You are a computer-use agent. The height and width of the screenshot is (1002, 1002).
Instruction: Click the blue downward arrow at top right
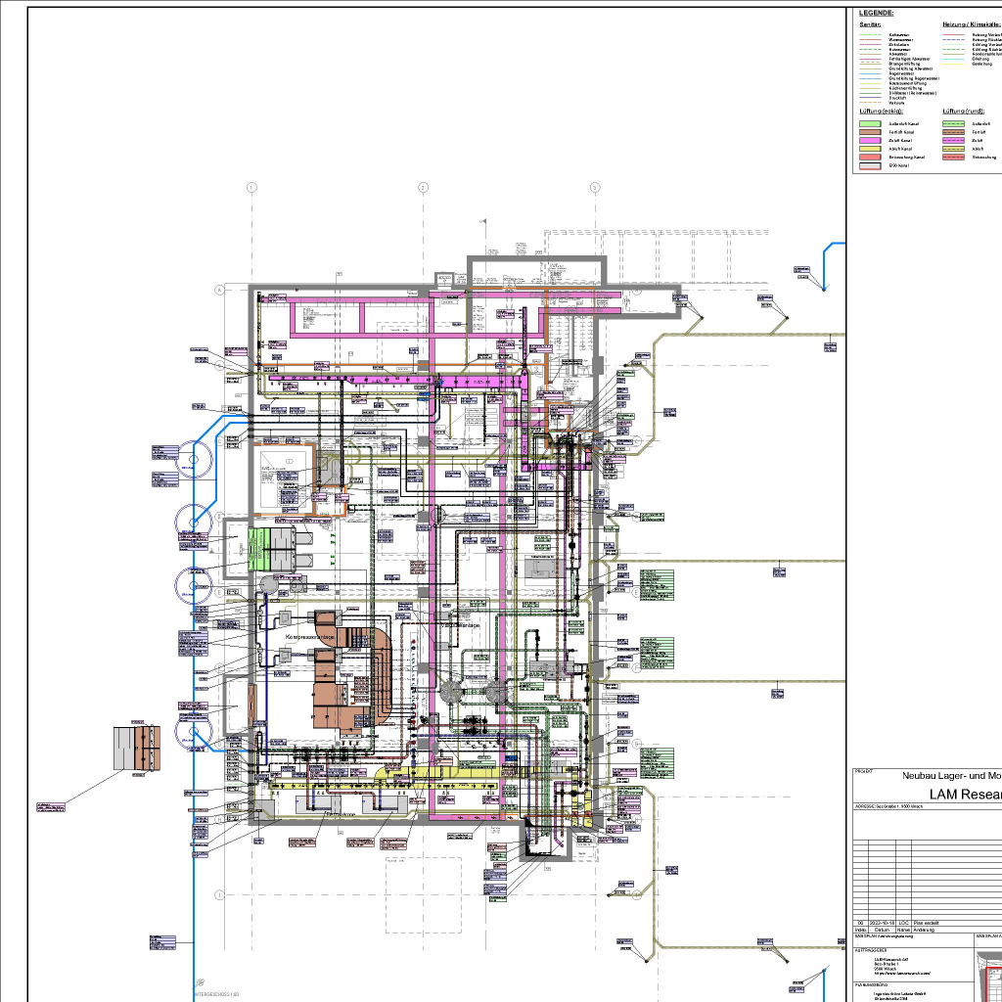[824, 286]
